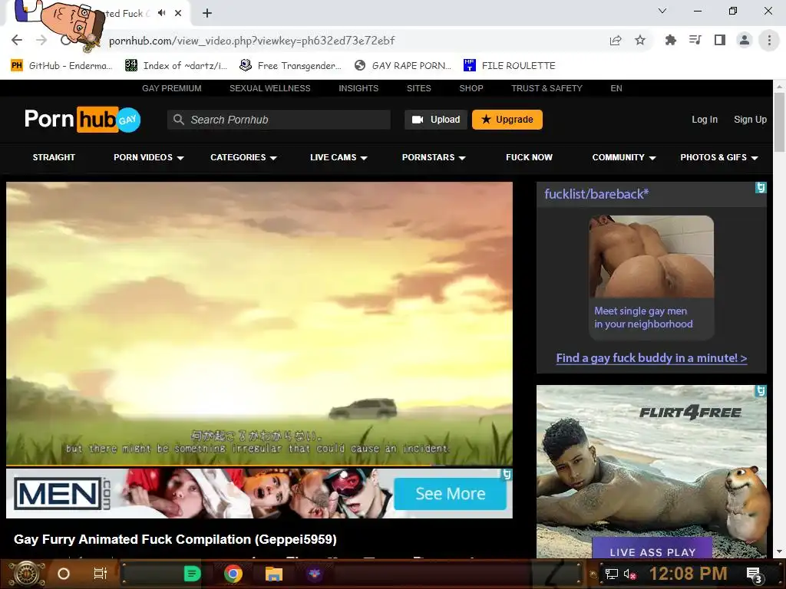Switch to the STRAIGHT nav item

click(x=54, y=157)
